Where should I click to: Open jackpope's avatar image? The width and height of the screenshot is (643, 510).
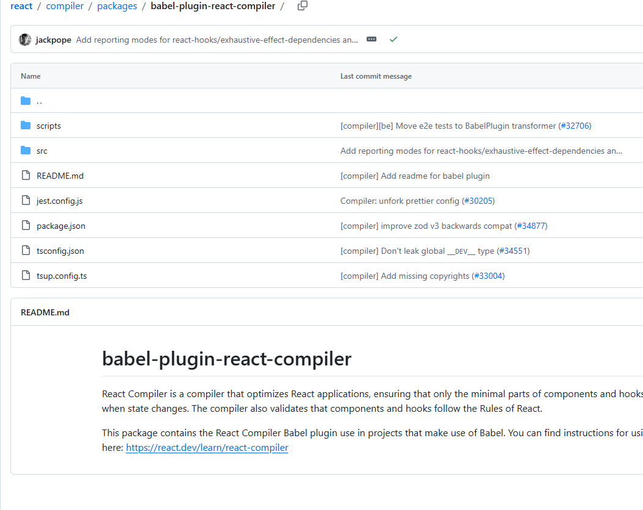(25, 40)
